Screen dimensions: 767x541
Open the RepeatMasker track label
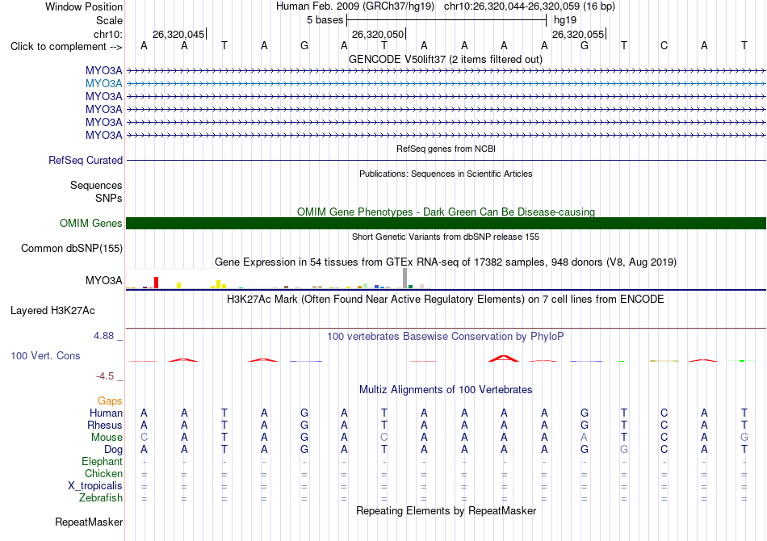89,522
